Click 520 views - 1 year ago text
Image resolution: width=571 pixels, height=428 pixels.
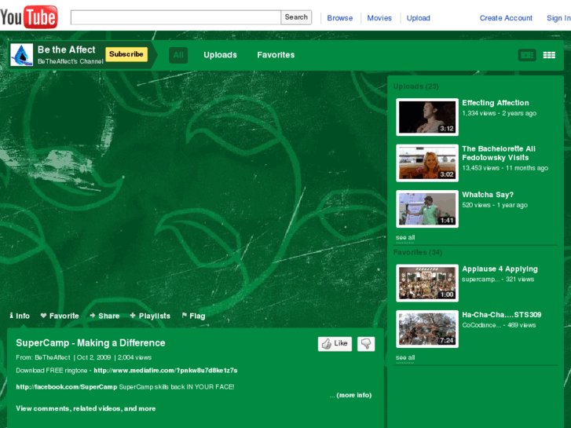[495, 206]
